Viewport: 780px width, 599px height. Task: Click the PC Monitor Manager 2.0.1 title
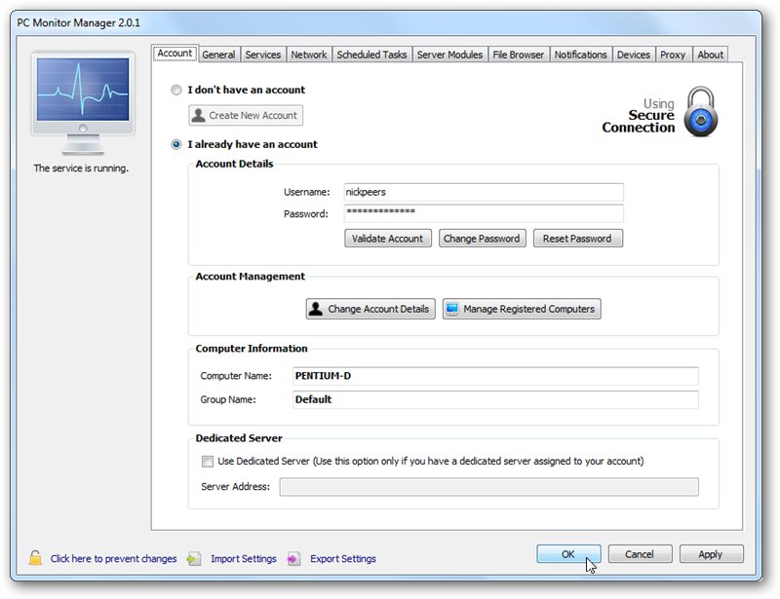(79, 22)
